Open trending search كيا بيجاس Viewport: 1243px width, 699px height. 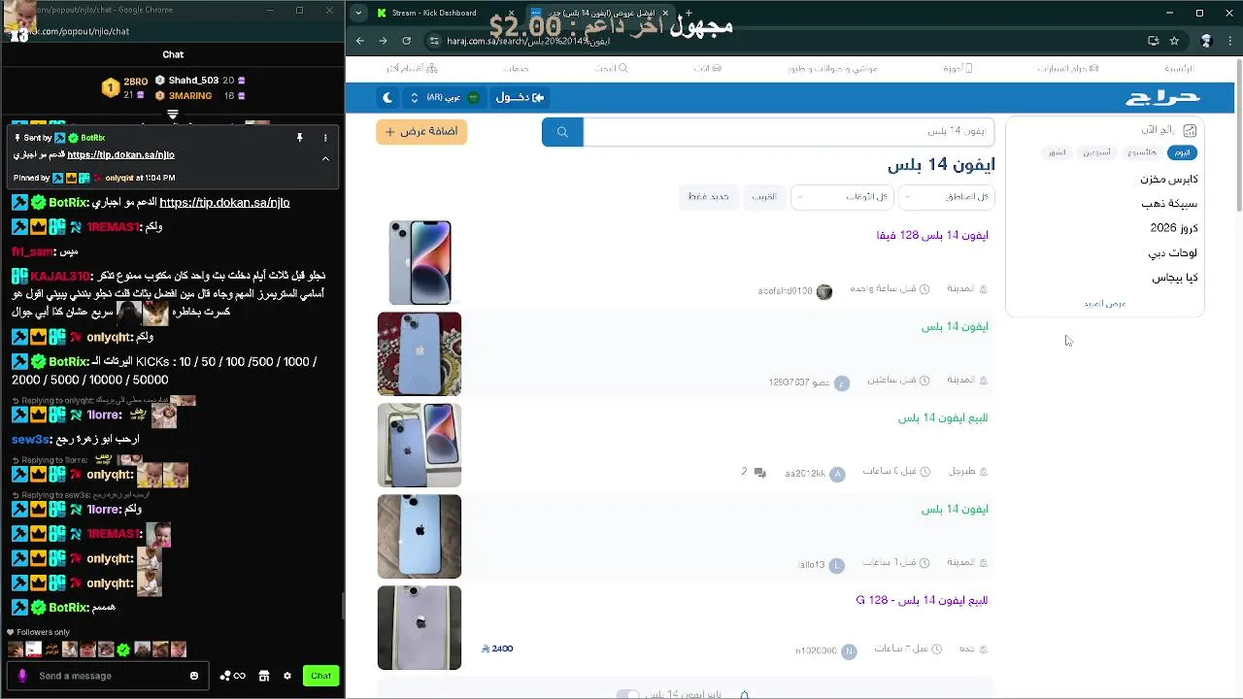[1175, 278]
